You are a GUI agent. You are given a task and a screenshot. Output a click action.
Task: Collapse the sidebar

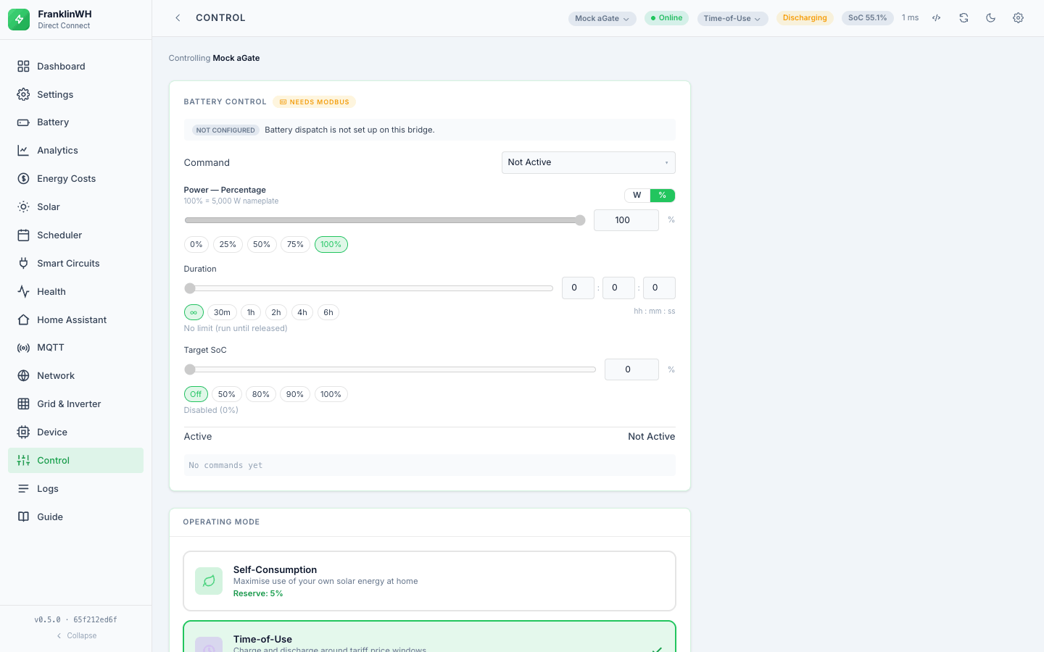[x=76, y=636]
